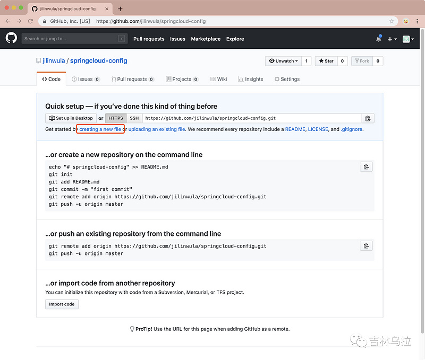Open the repository Pull requests tab

(133, 79)
